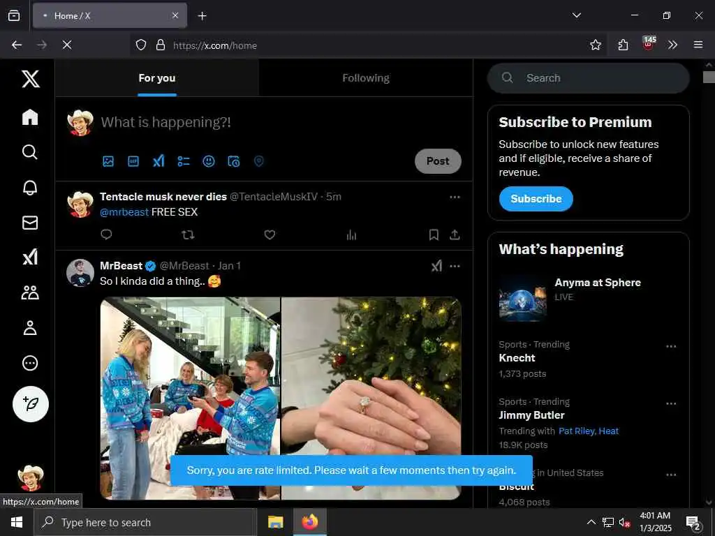This screenshot has height=536, width=715.
Task: Switch to the Following tab
Action: point(366,78)
